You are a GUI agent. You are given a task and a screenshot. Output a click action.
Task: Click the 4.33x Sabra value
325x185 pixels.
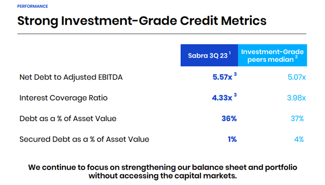click(x=222, y=98)
